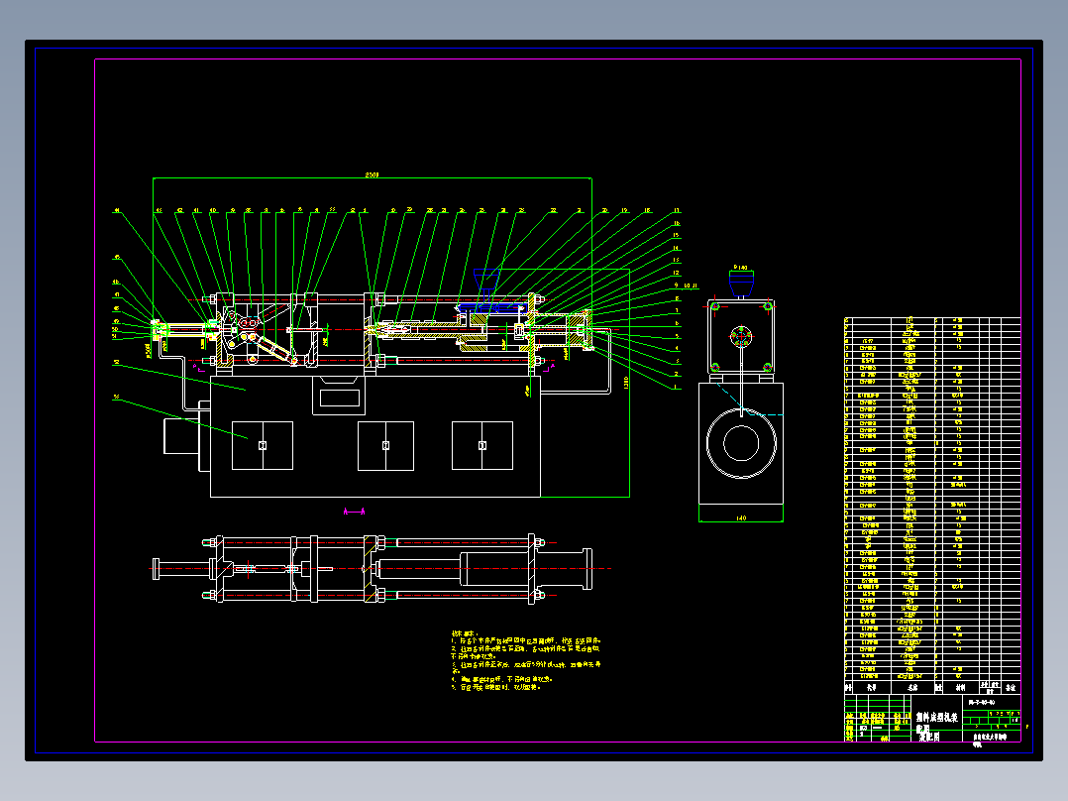Image resolution: width=1068 pixels, height=801 pixels.
Task: Click part balloon number 1 at lower right
Action: point(677,388)
